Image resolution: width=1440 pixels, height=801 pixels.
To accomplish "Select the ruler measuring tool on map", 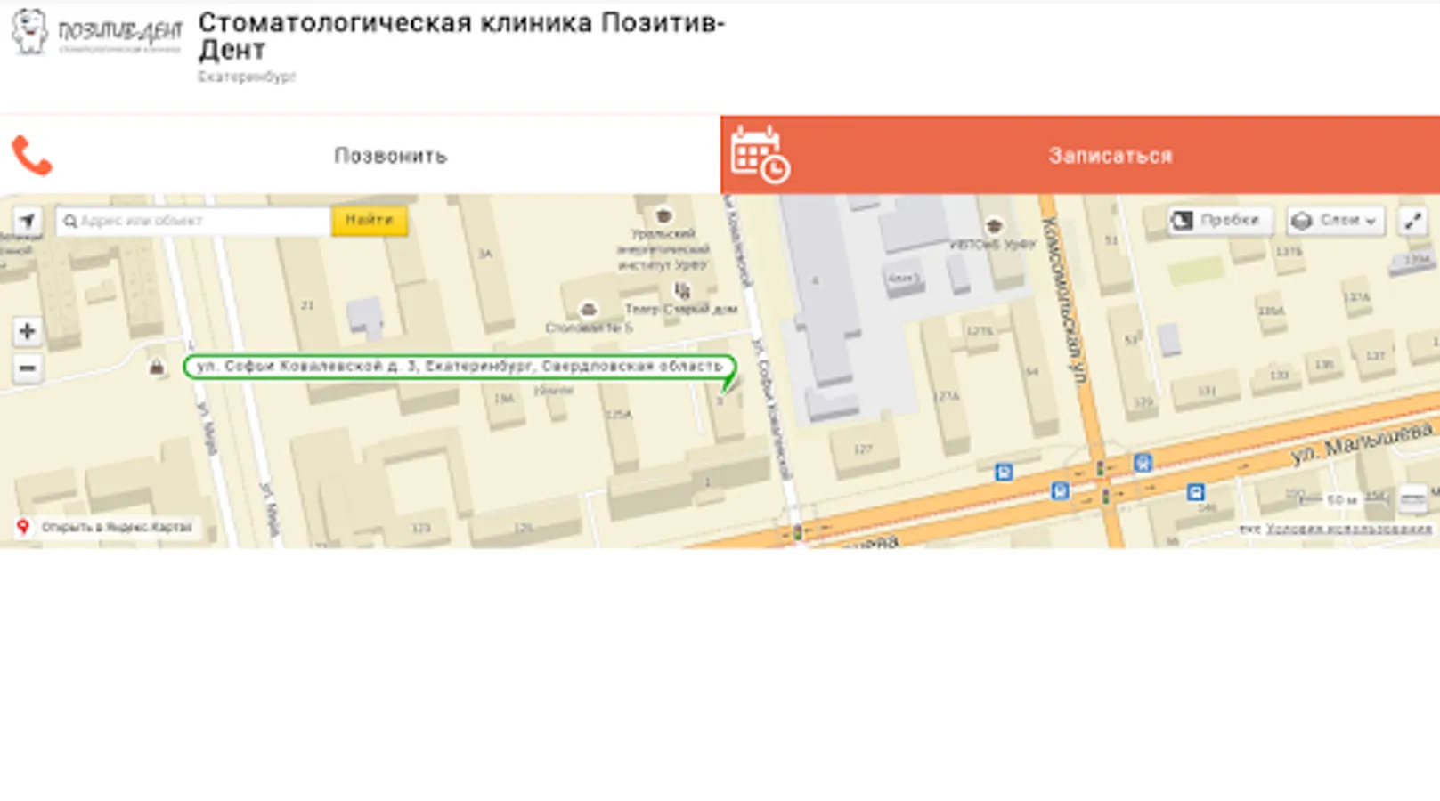I will (1413, 500).
